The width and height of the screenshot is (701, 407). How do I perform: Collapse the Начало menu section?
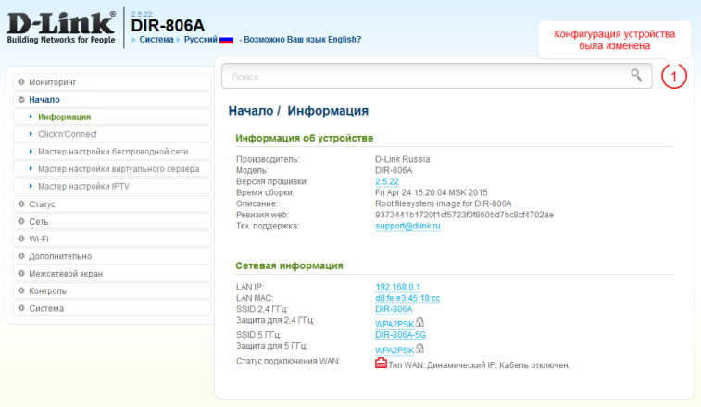click(112, 100)
